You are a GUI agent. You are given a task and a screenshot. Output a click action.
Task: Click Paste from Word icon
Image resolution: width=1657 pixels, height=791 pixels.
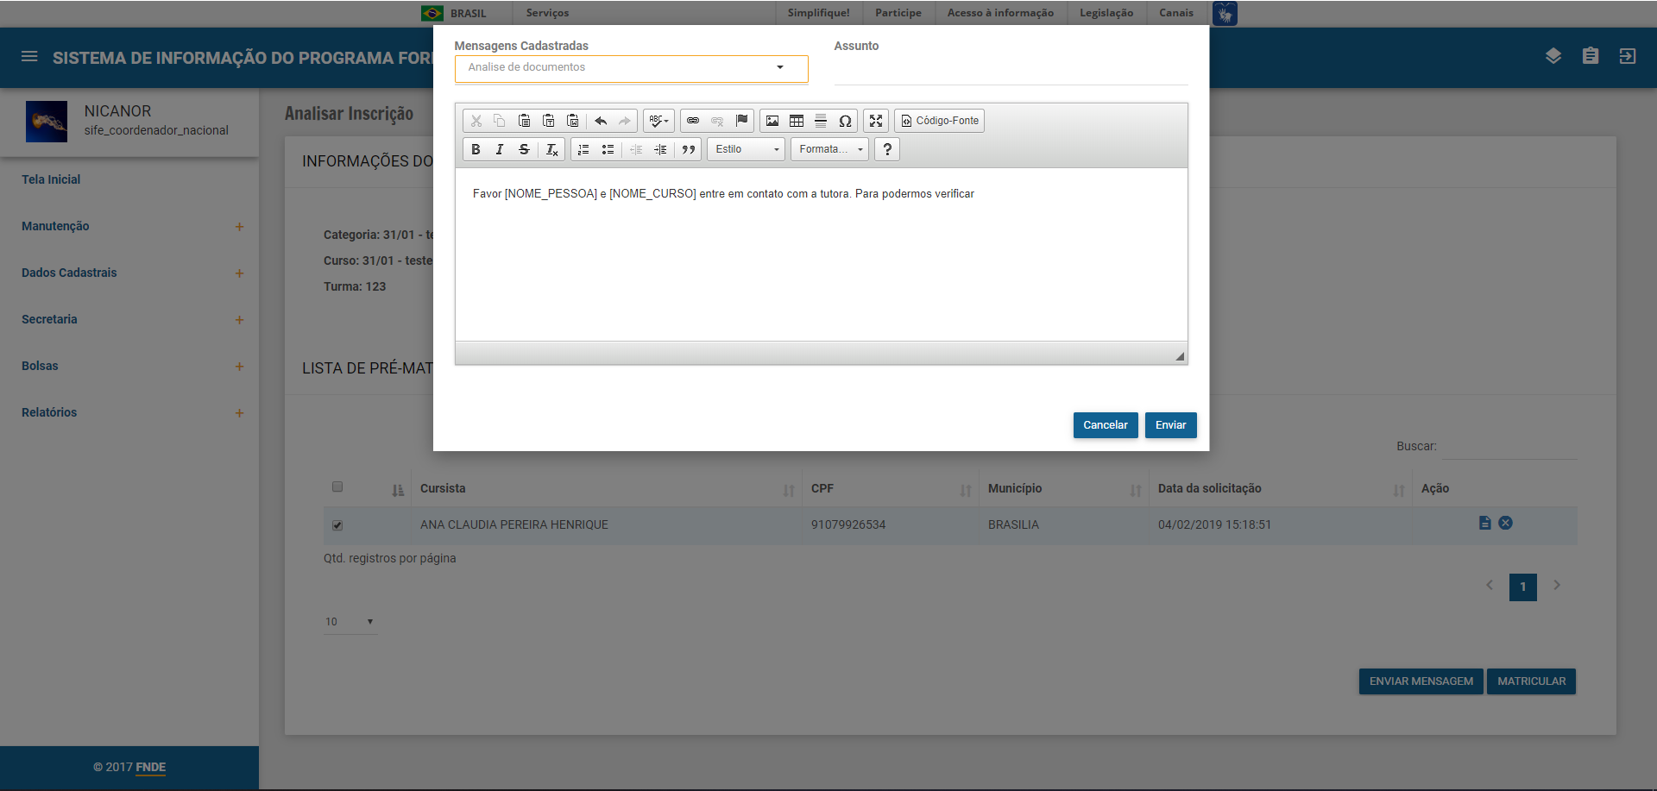click(572, 121)
